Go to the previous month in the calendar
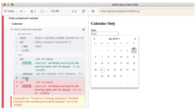The image size is (196, 111). click(x=94, y=39)
